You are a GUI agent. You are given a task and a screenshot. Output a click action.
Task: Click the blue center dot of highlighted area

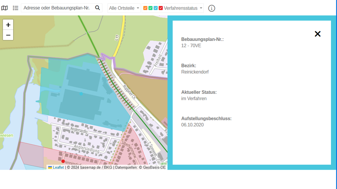tap(81, 93)
